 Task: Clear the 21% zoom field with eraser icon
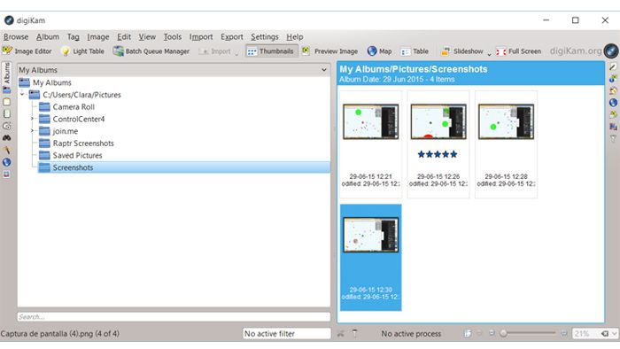tap(605, 334)
